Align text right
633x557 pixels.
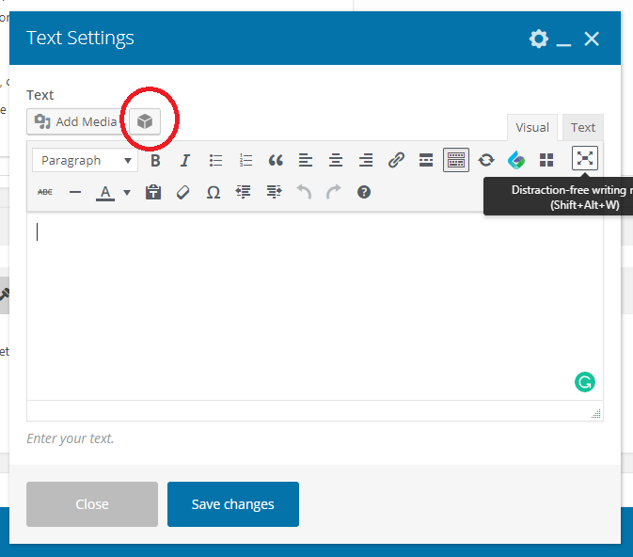366,160
